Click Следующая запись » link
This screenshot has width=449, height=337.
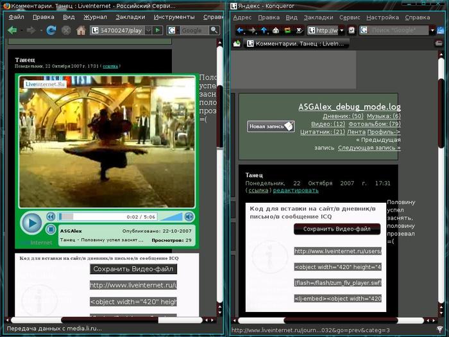369,148
